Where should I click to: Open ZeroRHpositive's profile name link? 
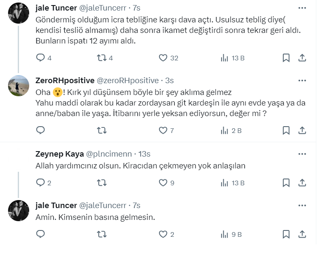[x=65, y=81]
